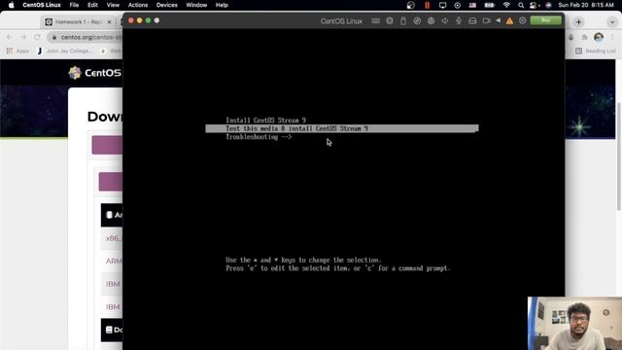Open the File menu
Screen dimensions: 622x350
point(74,5)
